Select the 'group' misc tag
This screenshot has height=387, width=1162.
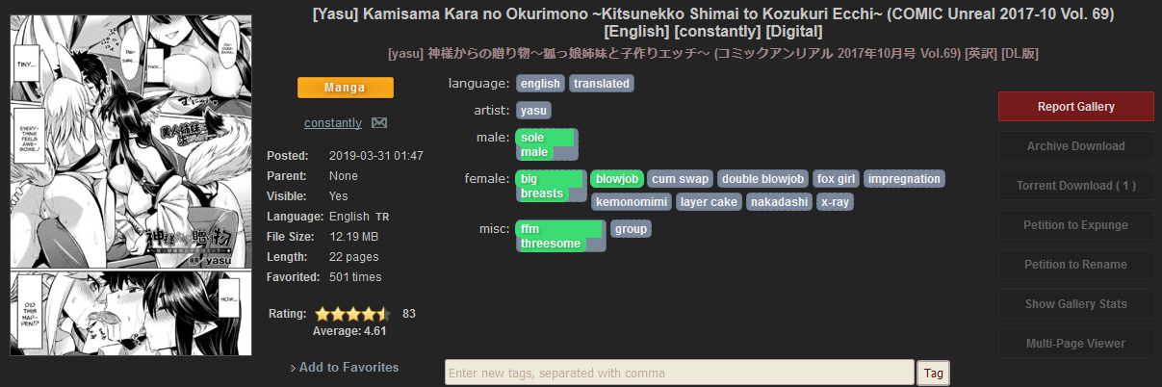pyautogui.click(x=632, y=229)
